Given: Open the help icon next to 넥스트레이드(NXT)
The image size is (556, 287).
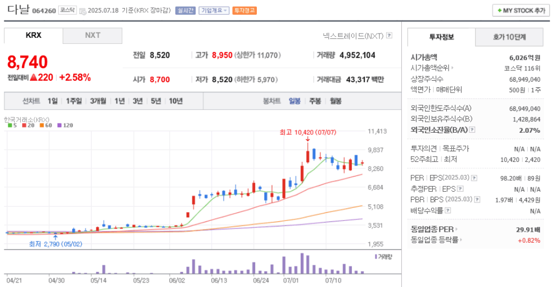Looking at the screenshot, I should coord(389,35).
